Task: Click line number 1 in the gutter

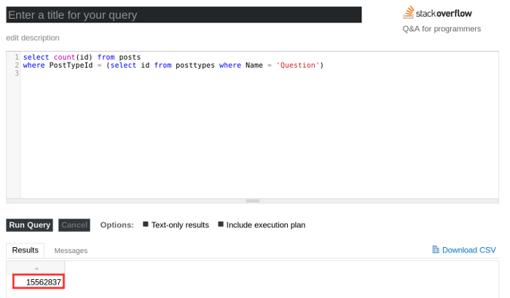Action: 17,57
